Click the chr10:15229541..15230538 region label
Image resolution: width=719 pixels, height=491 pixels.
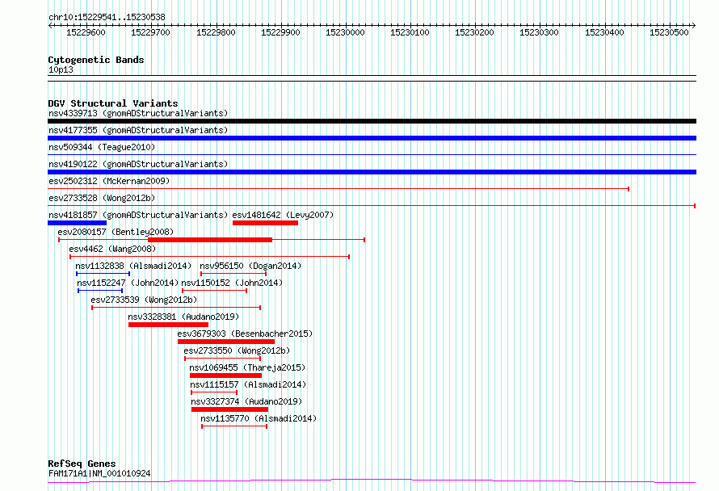coord(107,17)
